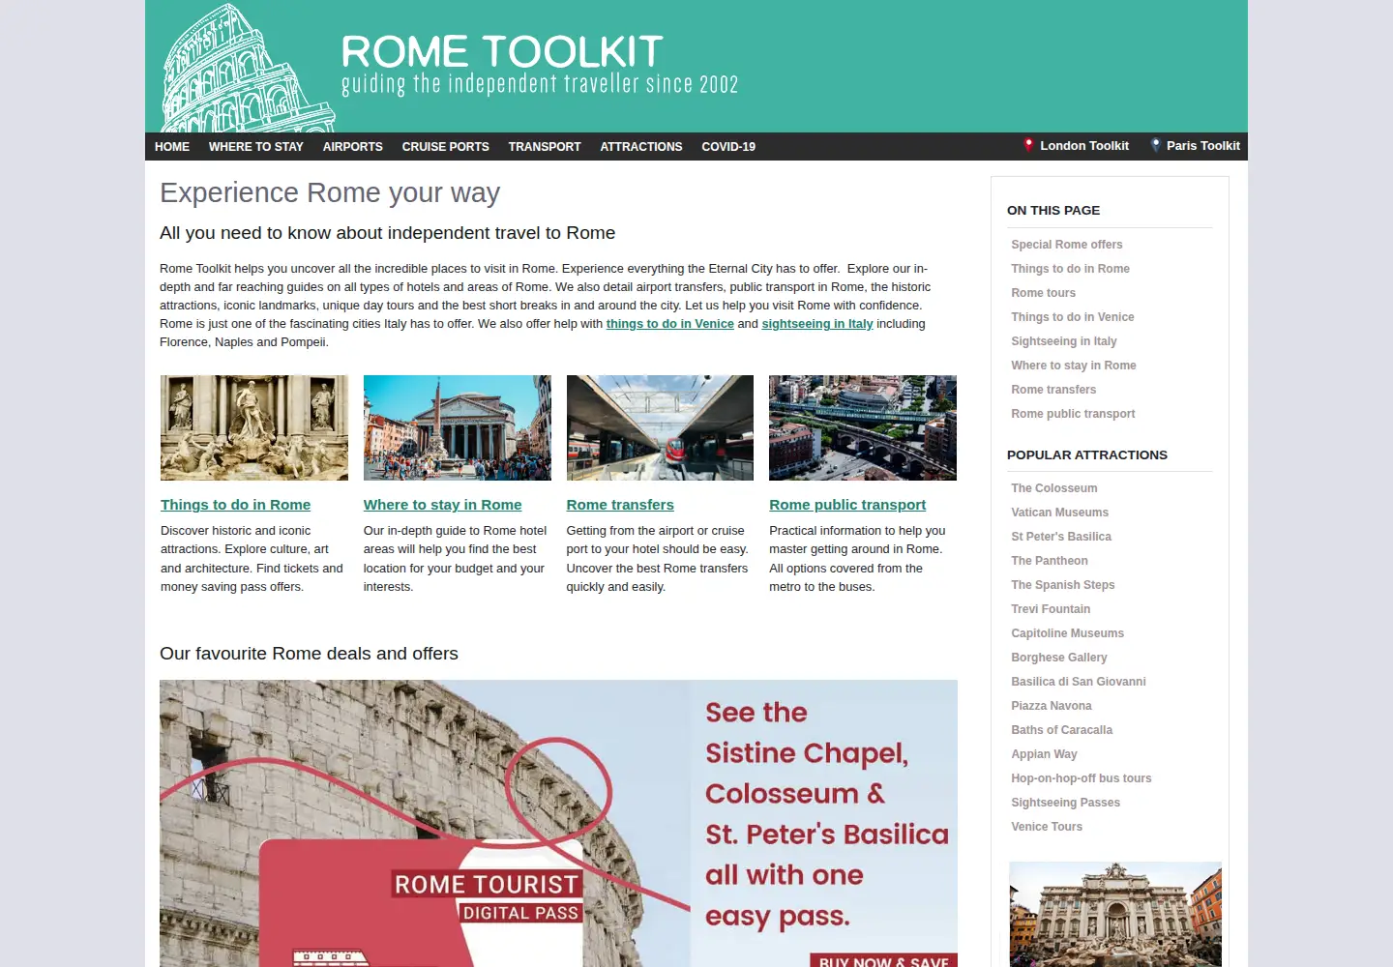Open 'Where to stay in Rome' heading link
The height and width of the screenshot is (967, 1393).
(443, 505)
